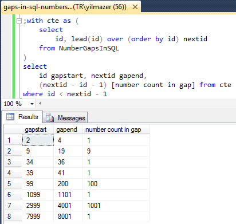Click the horizontal scrollbar left arrow
The height and width of the screenshot is (224, 236).
40,104
